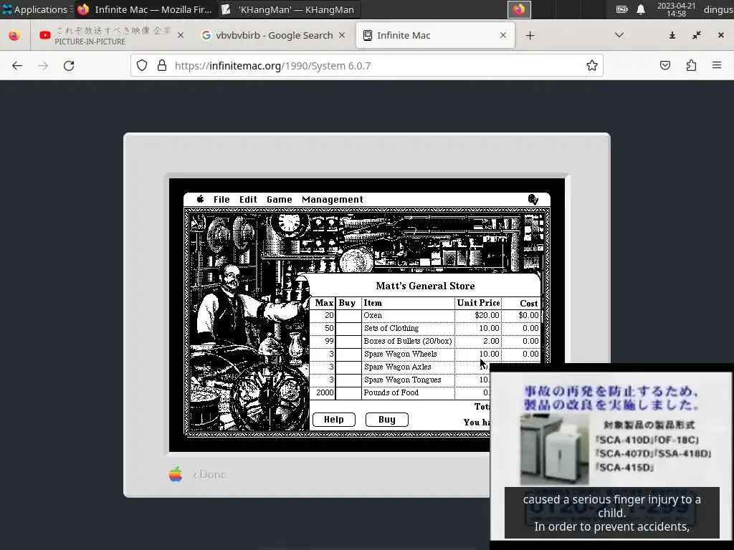The image size is (734, 550).
Task: Click the padlock site information icon
Action: click(x=162, y=65)
